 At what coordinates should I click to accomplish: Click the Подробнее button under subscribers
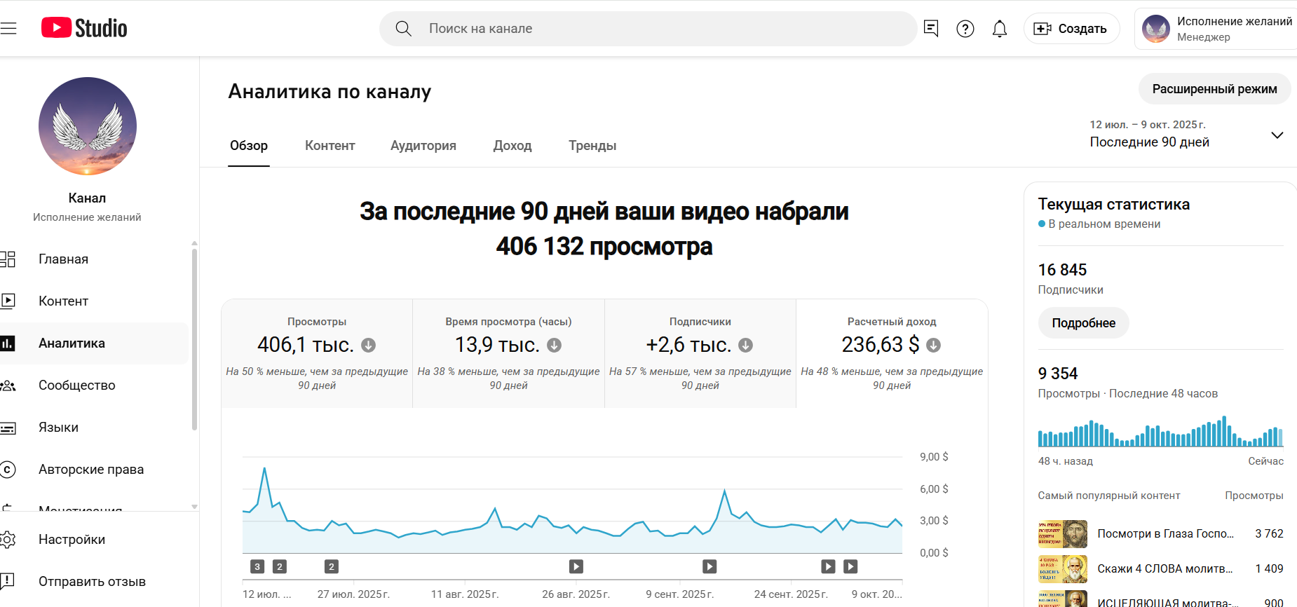point(1083,323)
